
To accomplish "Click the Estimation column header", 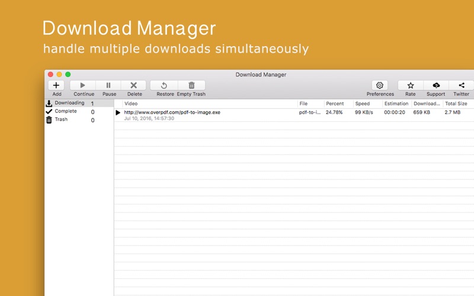I will tap(396, 104).
